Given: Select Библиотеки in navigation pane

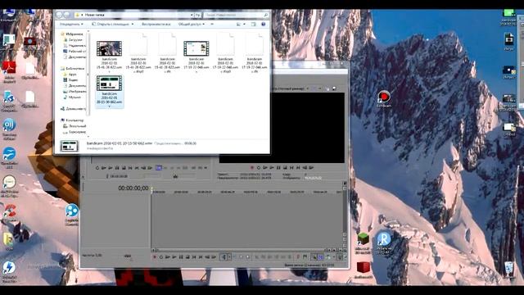Looking at the screenshot, I should point(73,68).
